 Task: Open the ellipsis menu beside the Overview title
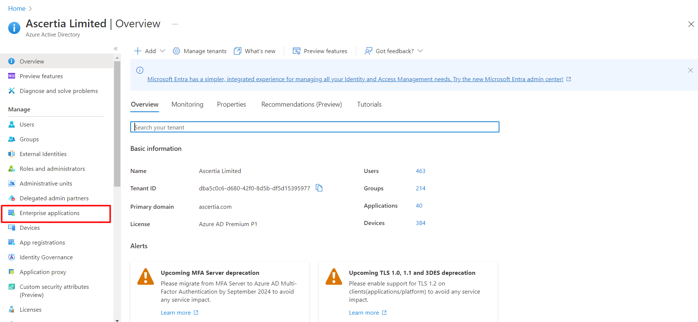pos(175,24)
